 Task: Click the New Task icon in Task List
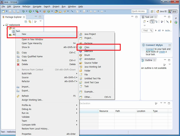(144, 22)
